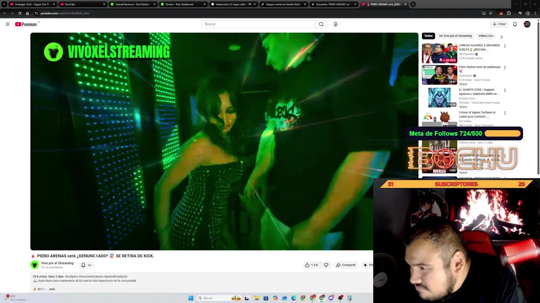Select 'De Vivo por el Streaming' chip
This screenshot has width=540, height=303.
click(455, 36)
